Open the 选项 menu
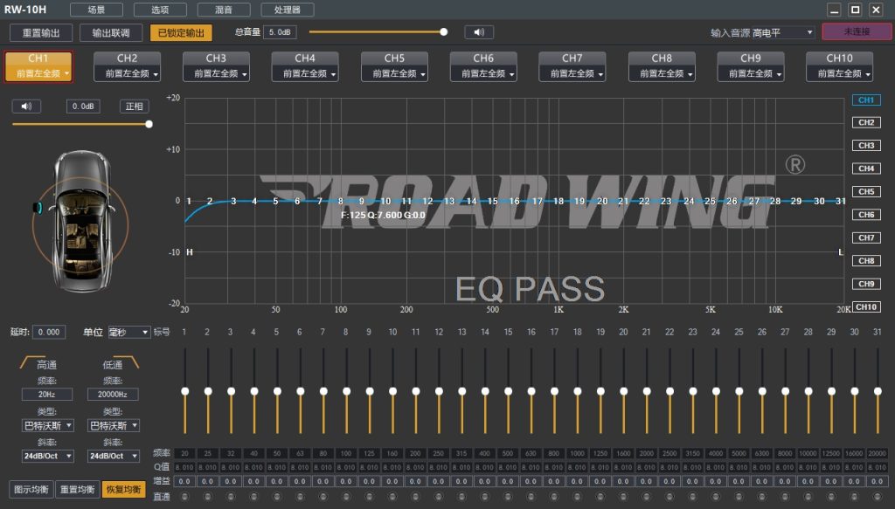Screen dimensions: 895x509 click(x=160, y=10)
